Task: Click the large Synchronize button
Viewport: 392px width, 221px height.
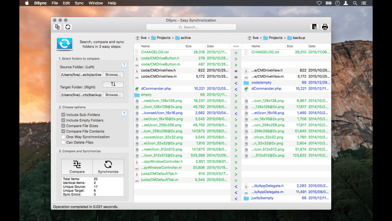Action: (x=108, y=167)
